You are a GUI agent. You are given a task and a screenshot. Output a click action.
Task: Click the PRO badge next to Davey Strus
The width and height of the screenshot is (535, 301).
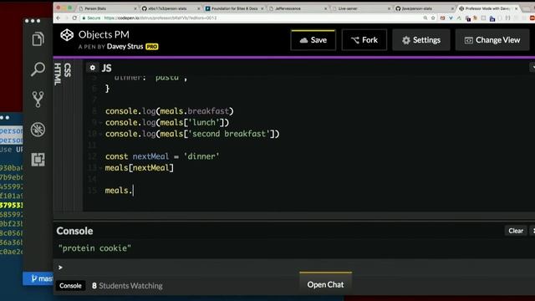tap(152, 47)
